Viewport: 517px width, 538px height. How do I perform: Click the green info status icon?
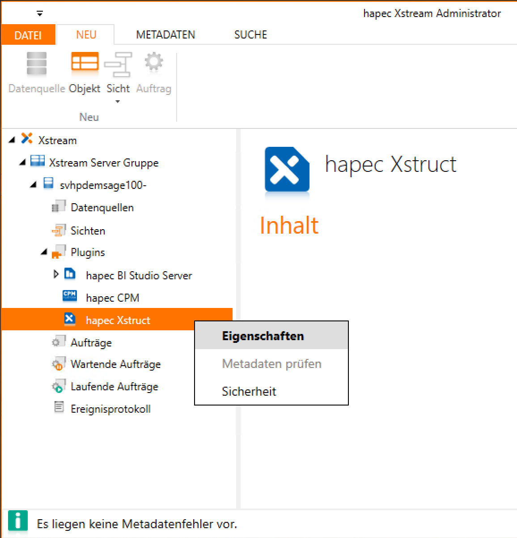pyautogui.click(x=18, y=522)
